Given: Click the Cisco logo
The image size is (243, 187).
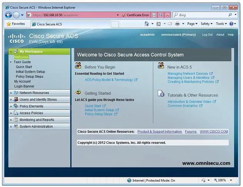Looking at the screenshot, I should tap(17, 38).
